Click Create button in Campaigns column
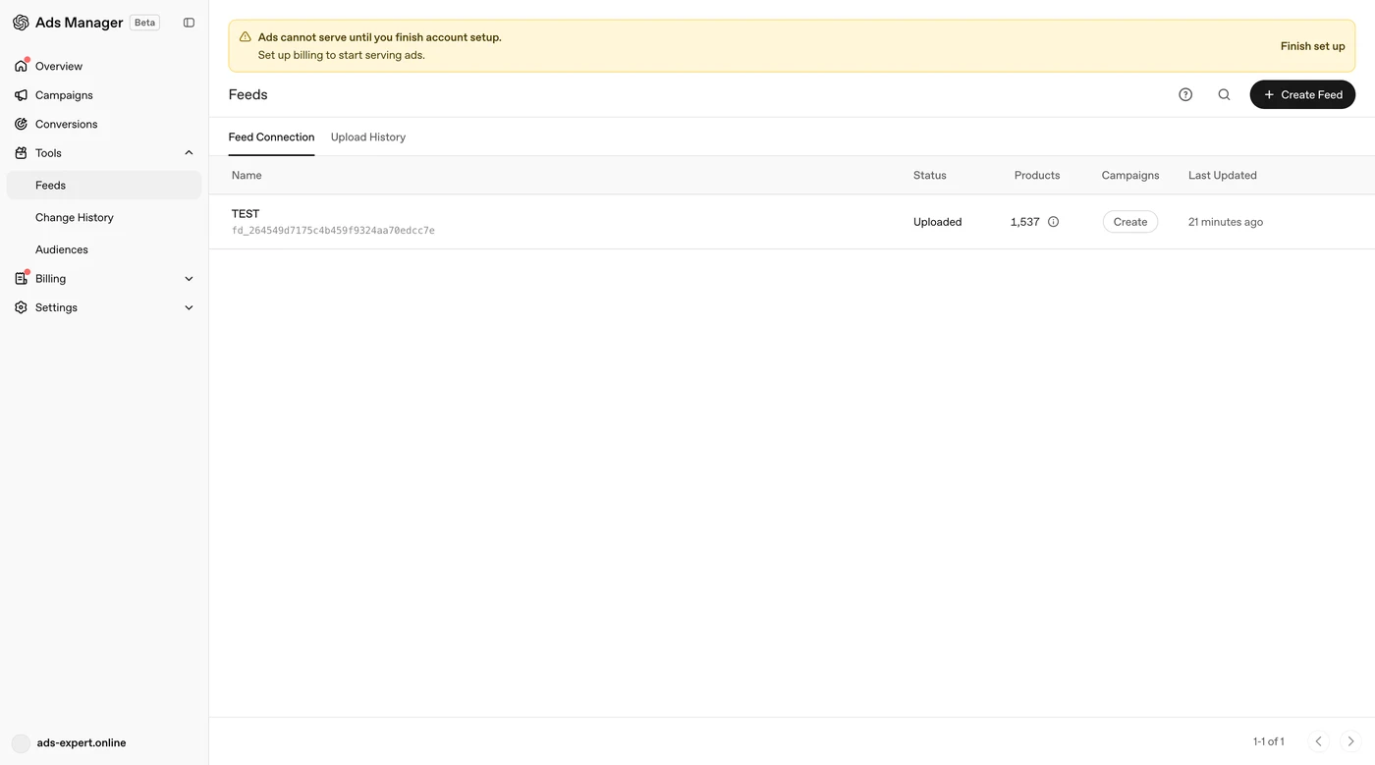1375x765 pixels. [x=1130, y=222]
